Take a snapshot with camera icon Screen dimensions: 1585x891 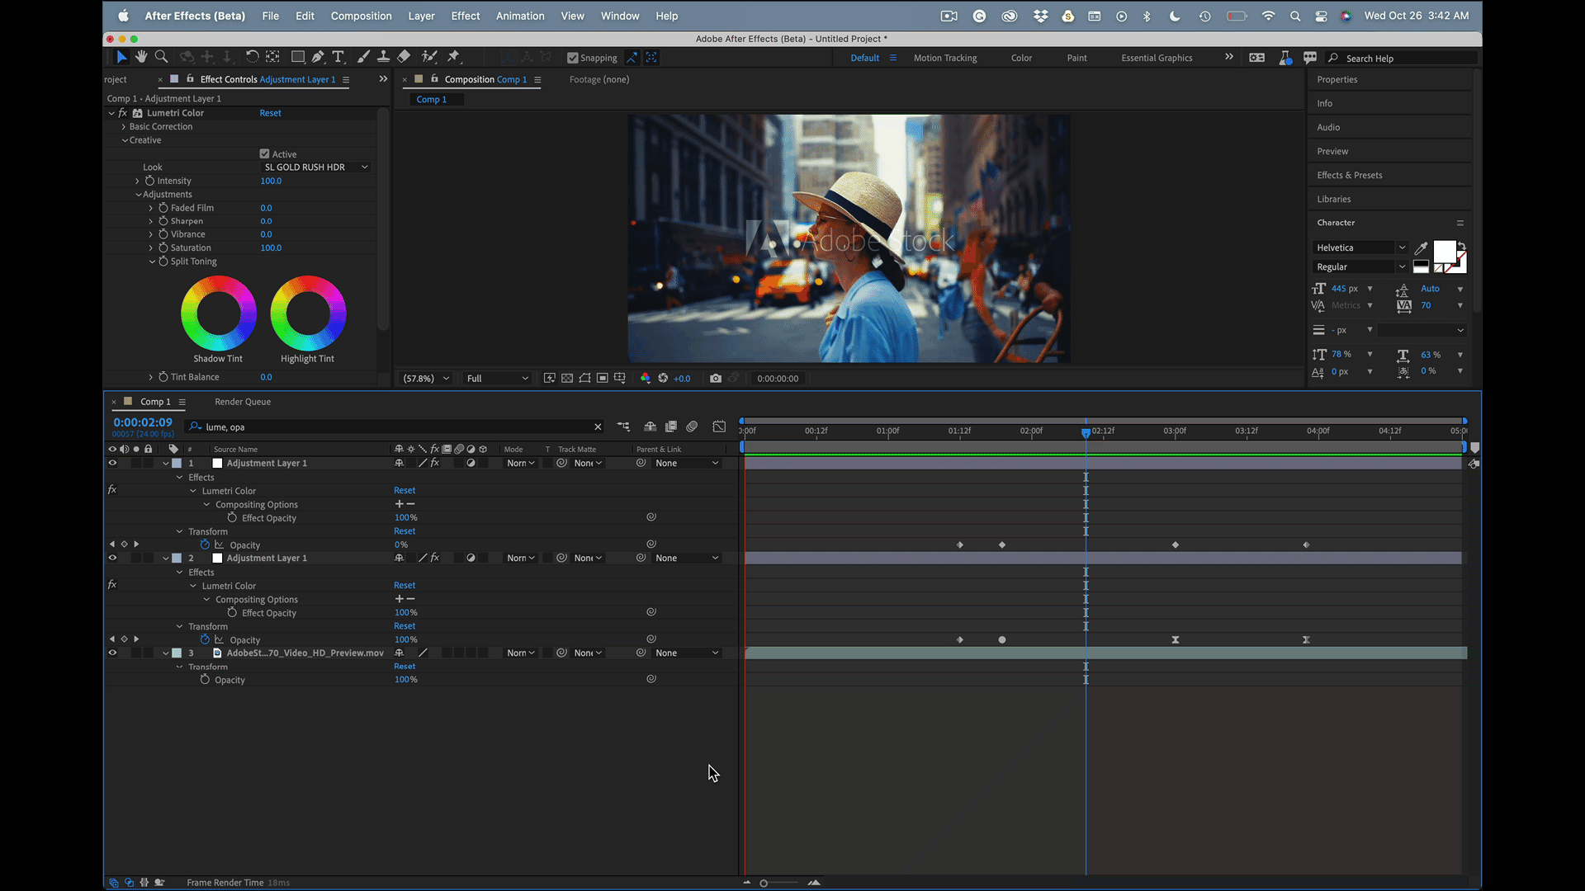click(x=716, y=379)
